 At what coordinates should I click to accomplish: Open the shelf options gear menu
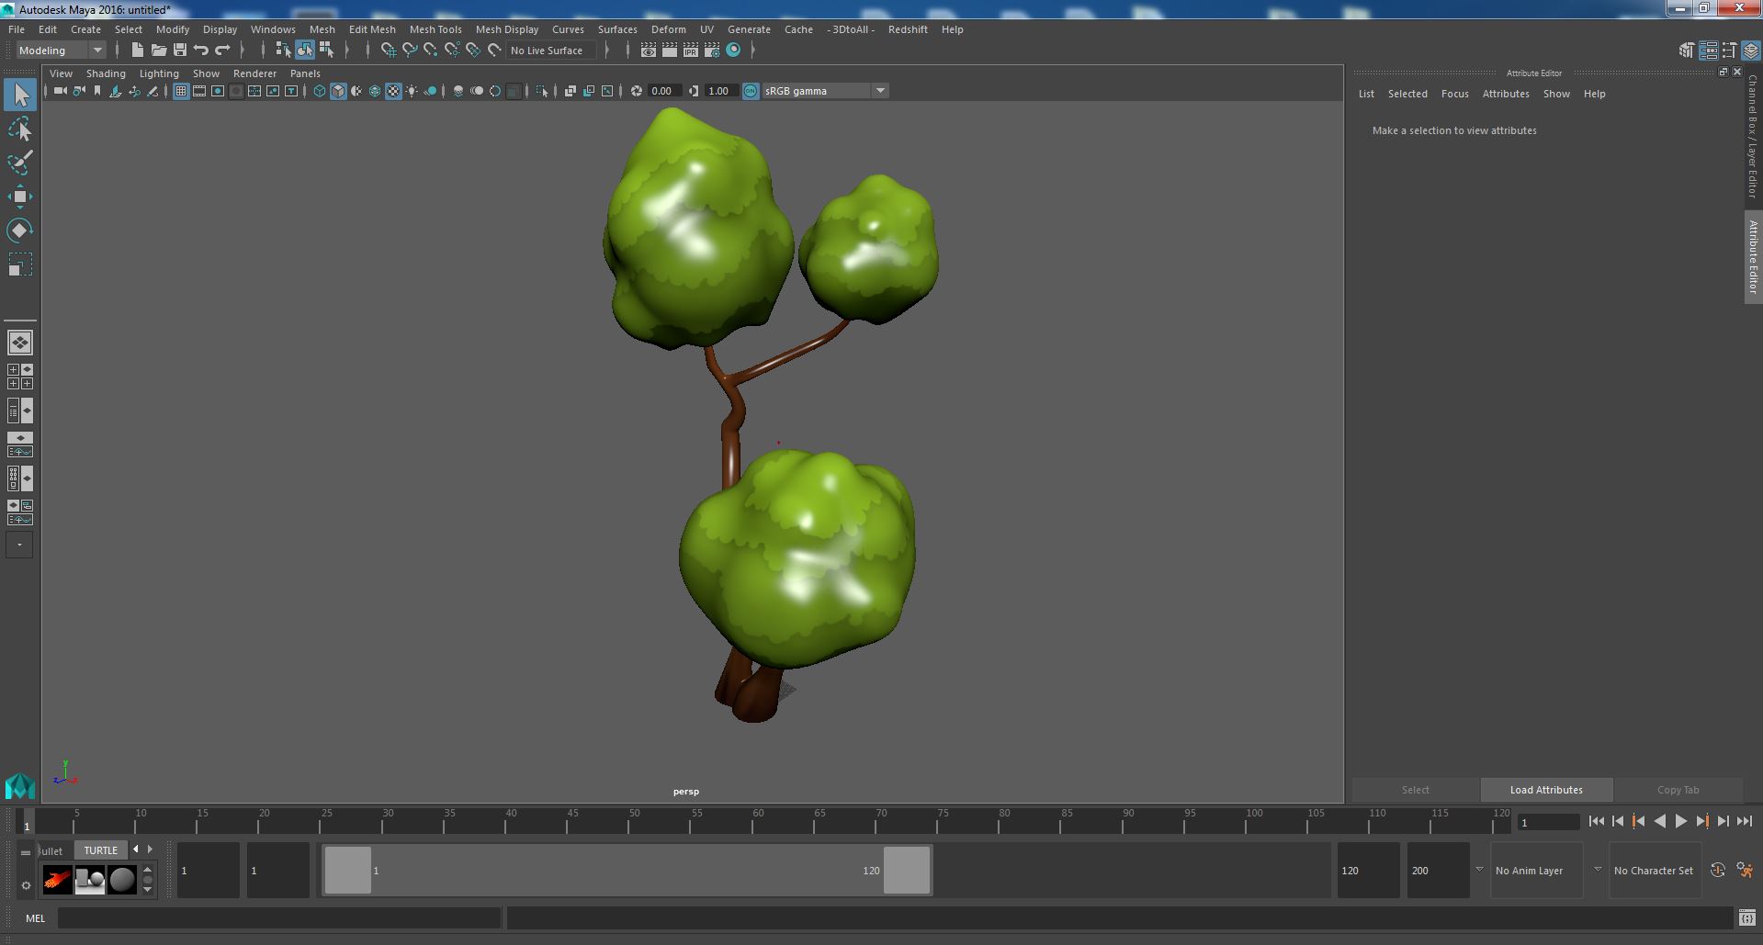coord(26,886)
